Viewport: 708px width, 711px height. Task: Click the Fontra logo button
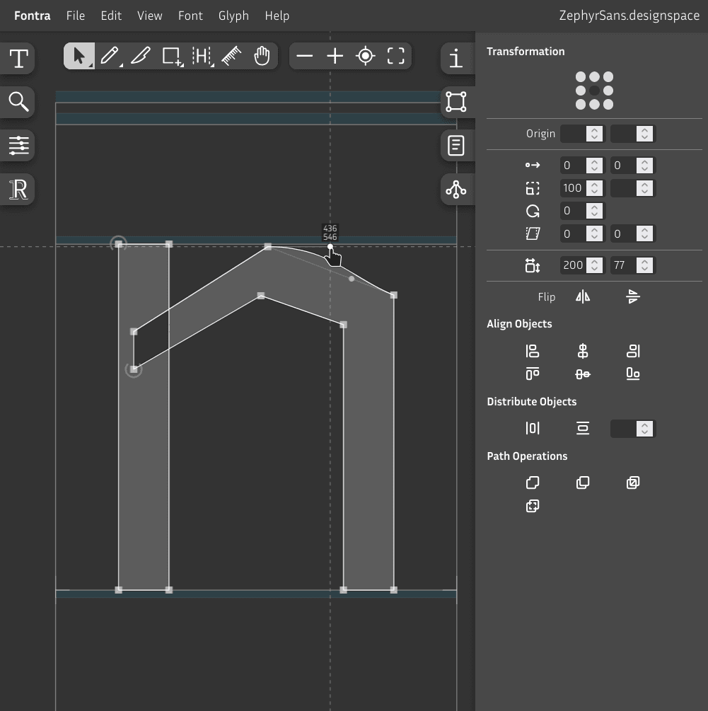coord(33,16)
